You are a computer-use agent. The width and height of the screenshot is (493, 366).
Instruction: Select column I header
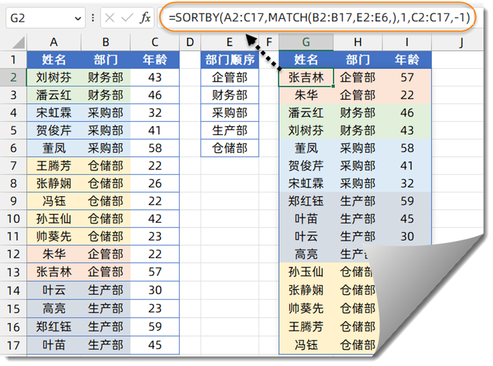(x=407, y=42)
